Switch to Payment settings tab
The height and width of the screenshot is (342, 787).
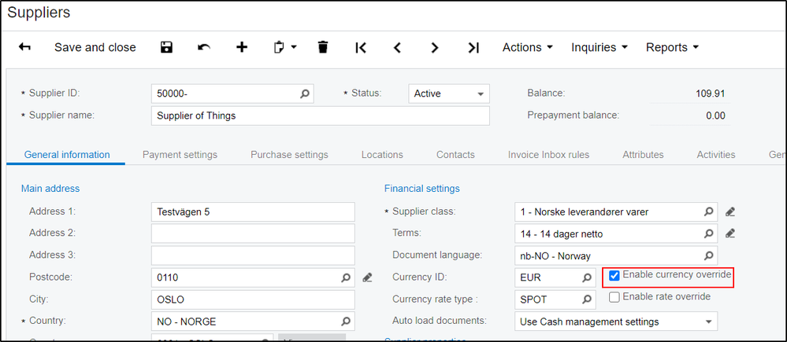[180, 155]
